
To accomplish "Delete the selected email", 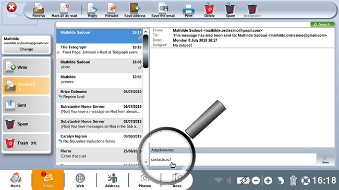I will 209,10.
